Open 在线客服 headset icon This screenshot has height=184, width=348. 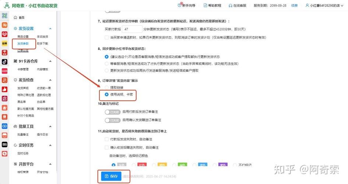pyautogui.click(x=230, y=6)
